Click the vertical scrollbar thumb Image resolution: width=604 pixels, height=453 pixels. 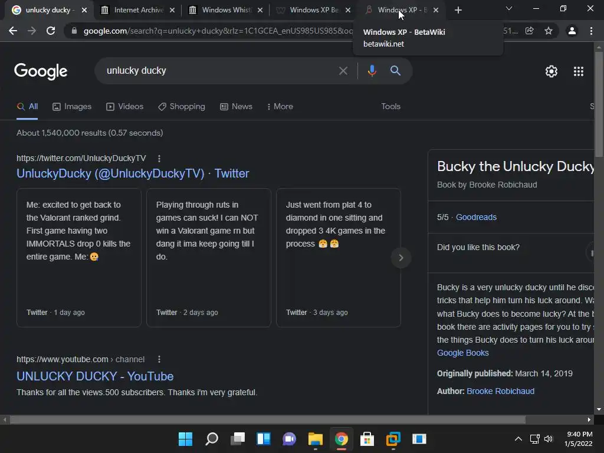click(599, 104)
